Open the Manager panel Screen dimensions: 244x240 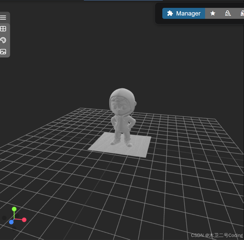click(x=184, y=13)
